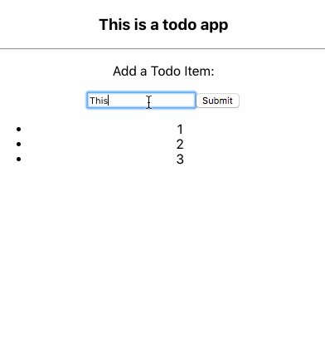Image resolution: width=325 pixels, height=349 pixels.
Task: Click the Submit button
Action: [217, 101]
